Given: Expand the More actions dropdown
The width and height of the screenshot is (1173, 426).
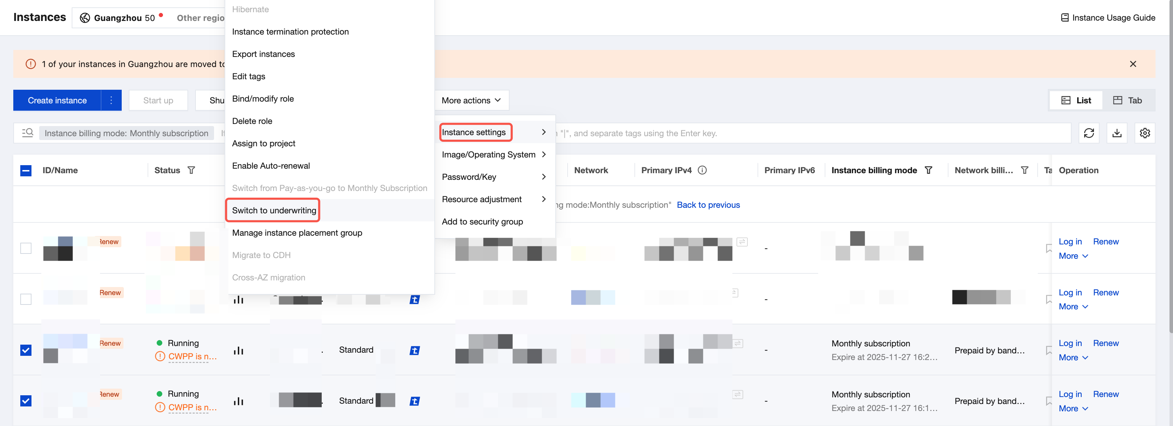Looking at the screenshot, I should [471, 101].
